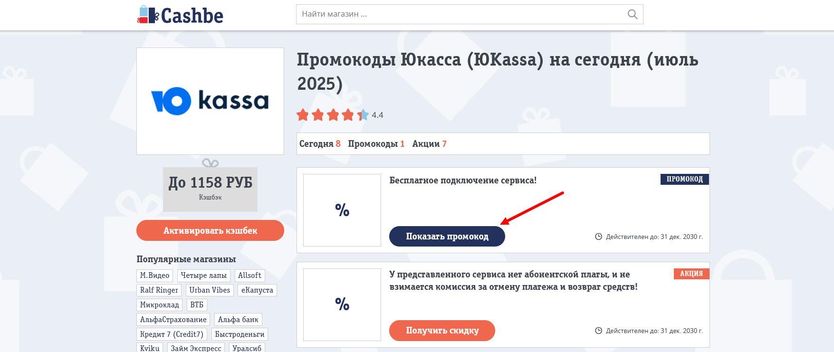This screenshot has width=834, height=352.
Task: Open the 'Ralf Ringer' store tag
Action: coord(159,290)
